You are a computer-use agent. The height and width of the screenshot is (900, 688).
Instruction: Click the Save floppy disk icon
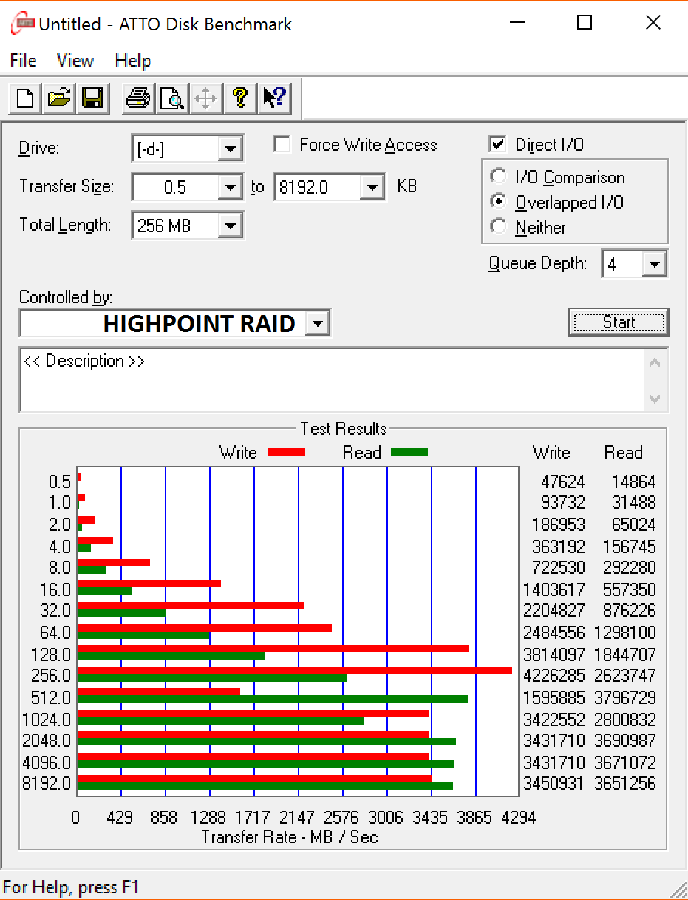click(92, 98)
